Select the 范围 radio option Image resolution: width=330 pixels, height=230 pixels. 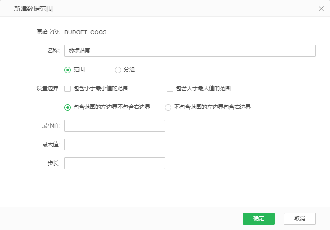click(x=68, y=70)
